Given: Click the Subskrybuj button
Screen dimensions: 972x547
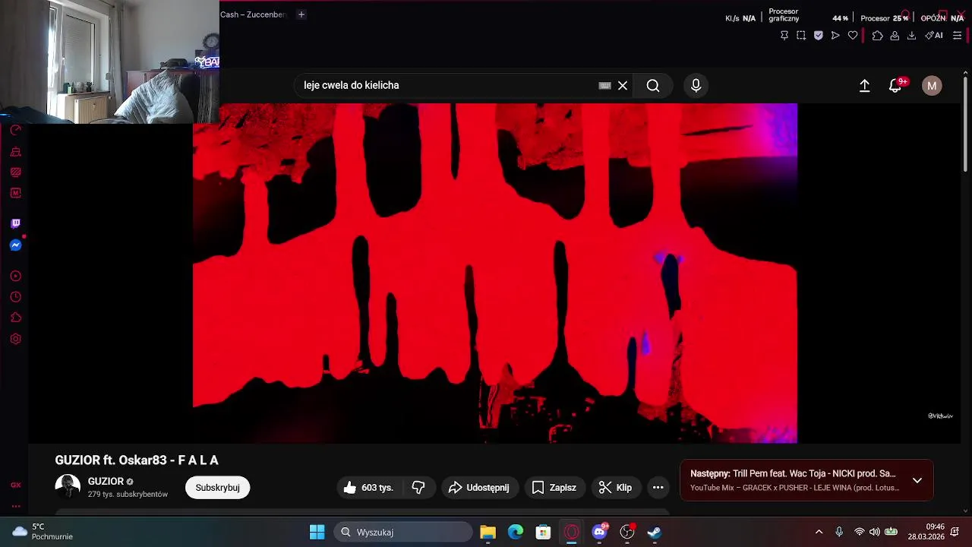Looking at the screenshot, I should pos(217,488).
